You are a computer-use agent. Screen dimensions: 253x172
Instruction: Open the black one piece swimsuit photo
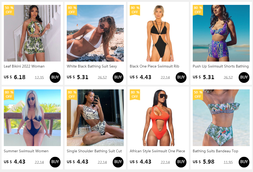tap(158, 33)
